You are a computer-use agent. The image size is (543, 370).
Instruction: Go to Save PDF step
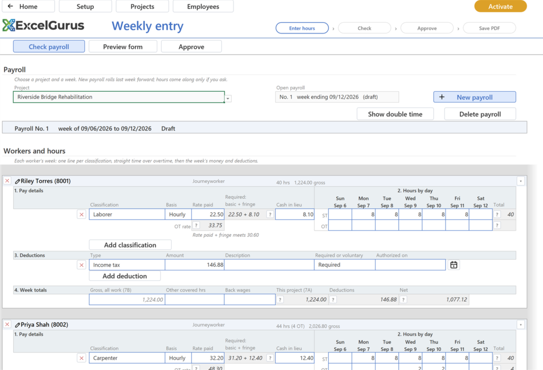tap(489, 28)
